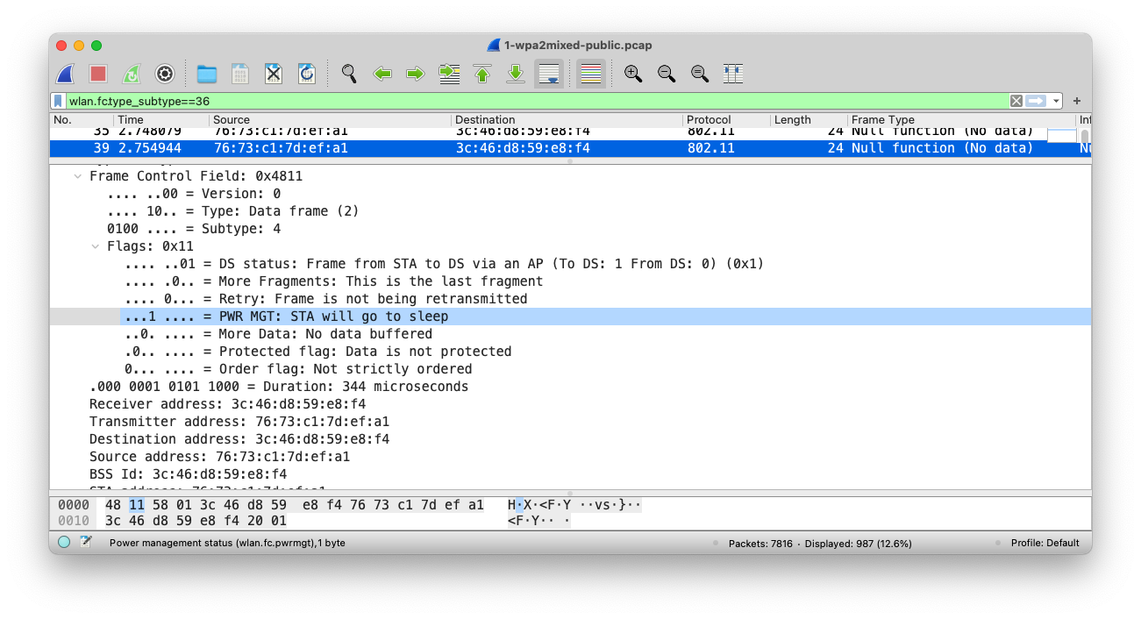Collapse the Flags: 0x11 section
The width and height of the screenshot is (1141, 619).
pos(96,246)
